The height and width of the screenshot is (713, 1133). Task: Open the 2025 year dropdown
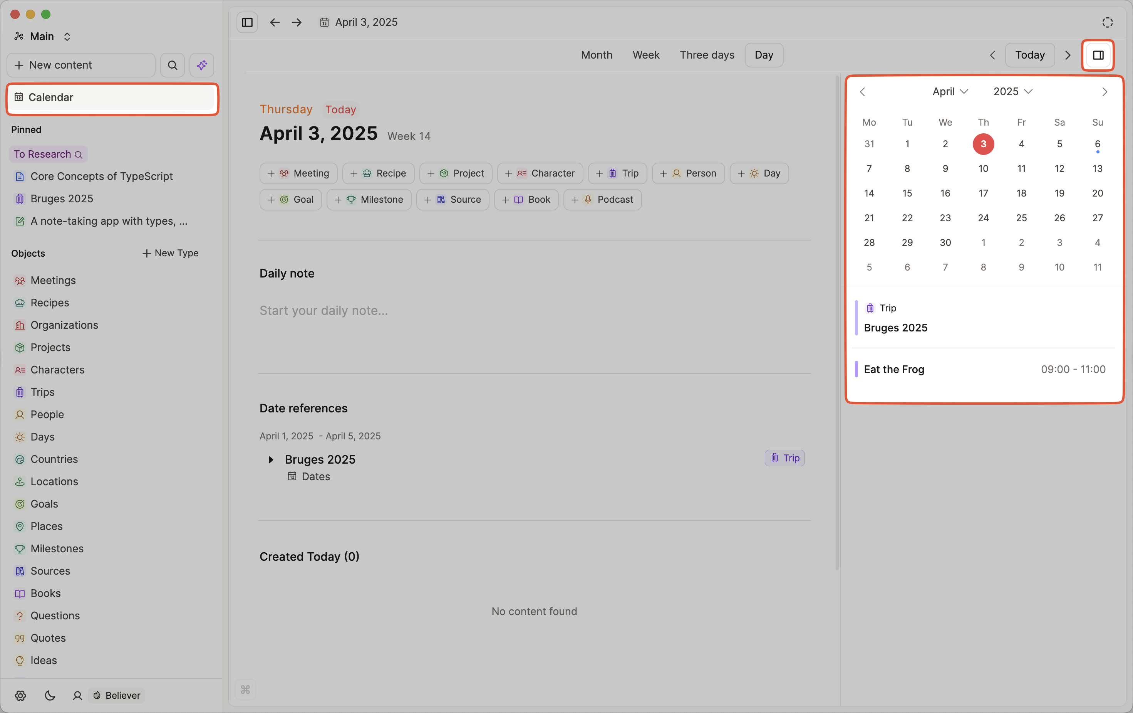(x=1012, y=91)
